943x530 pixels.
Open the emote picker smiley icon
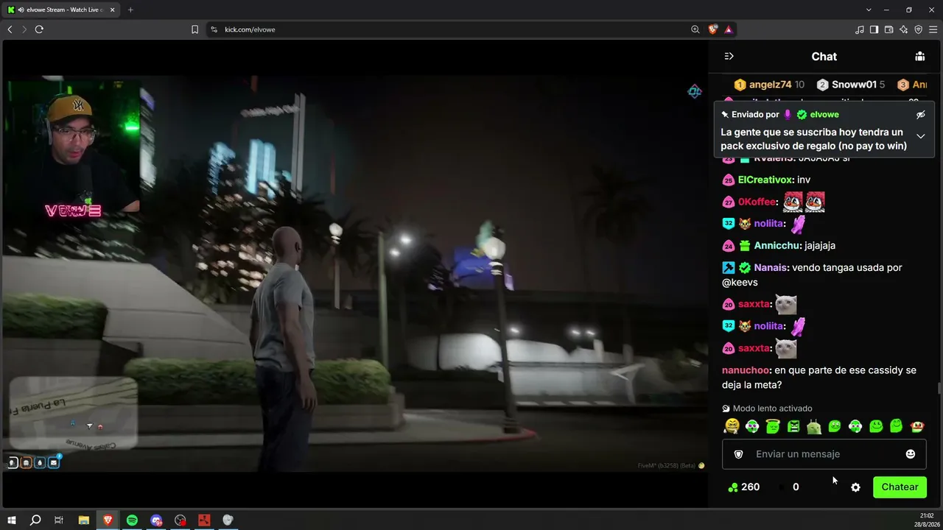pyautogui.click(x=911, y=454)
